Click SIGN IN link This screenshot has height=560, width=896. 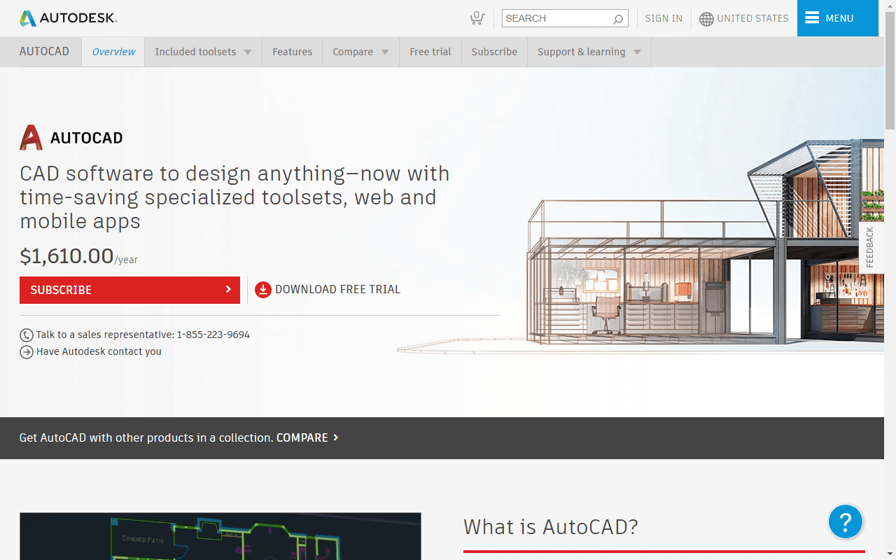coord(664,18)
